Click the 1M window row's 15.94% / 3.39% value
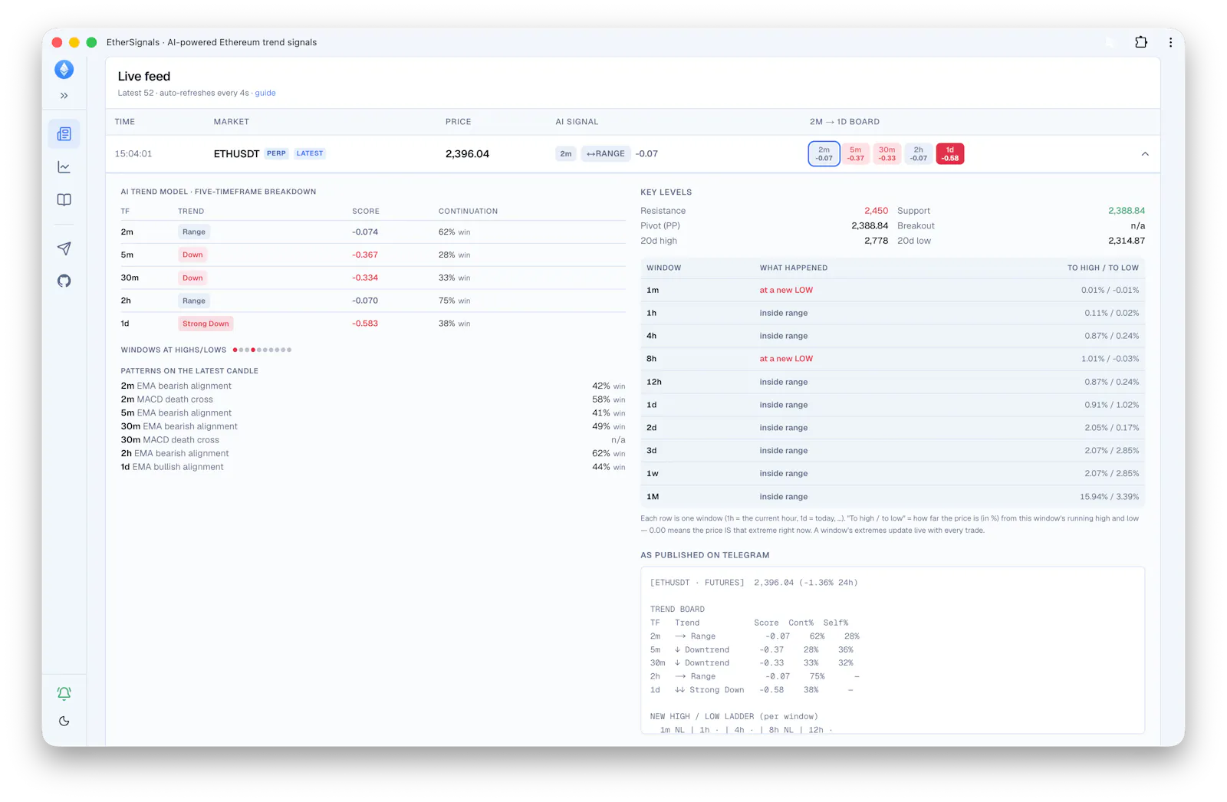The height and width of the screenshot is (802, 1227). tap(1109, 497)
